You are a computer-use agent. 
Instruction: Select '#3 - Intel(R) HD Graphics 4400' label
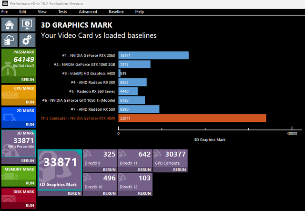(x=89, y=74)
